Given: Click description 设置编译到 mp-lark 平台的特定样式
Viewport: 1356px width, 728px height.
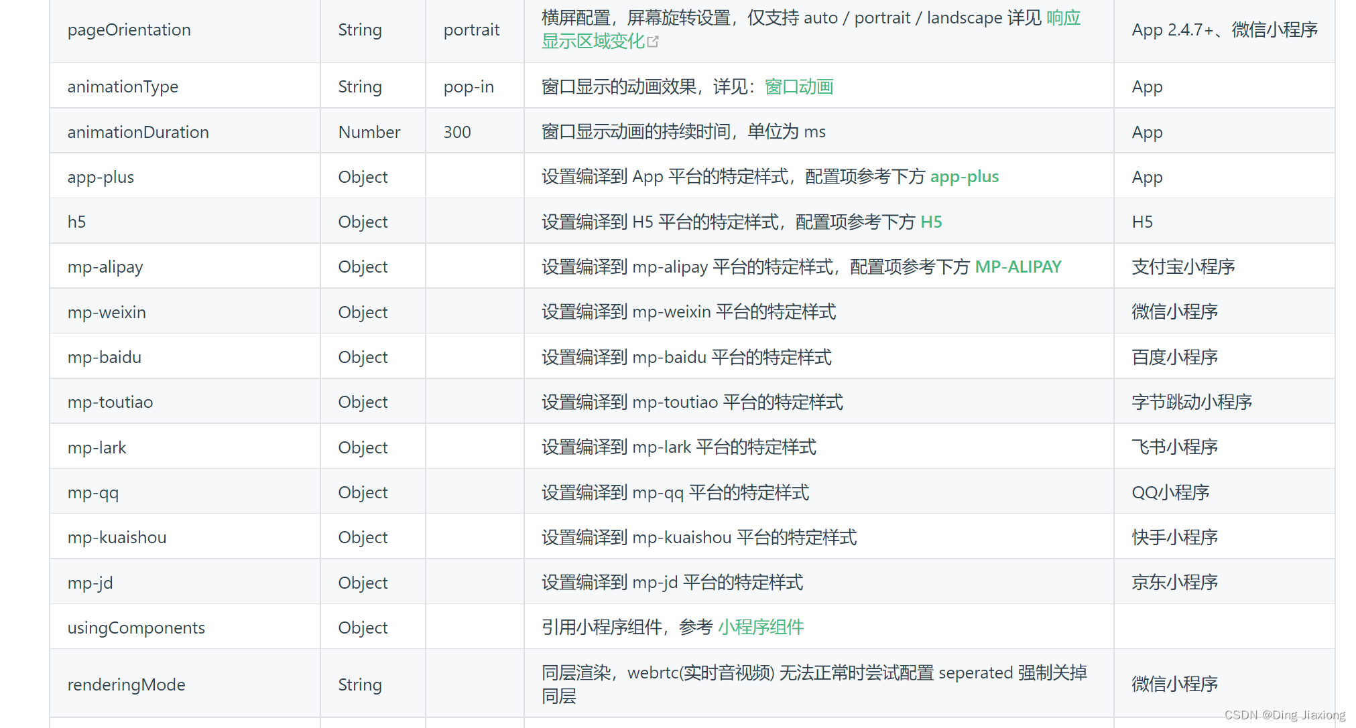Looking at the screenshot, I should (x=679, y=447).
